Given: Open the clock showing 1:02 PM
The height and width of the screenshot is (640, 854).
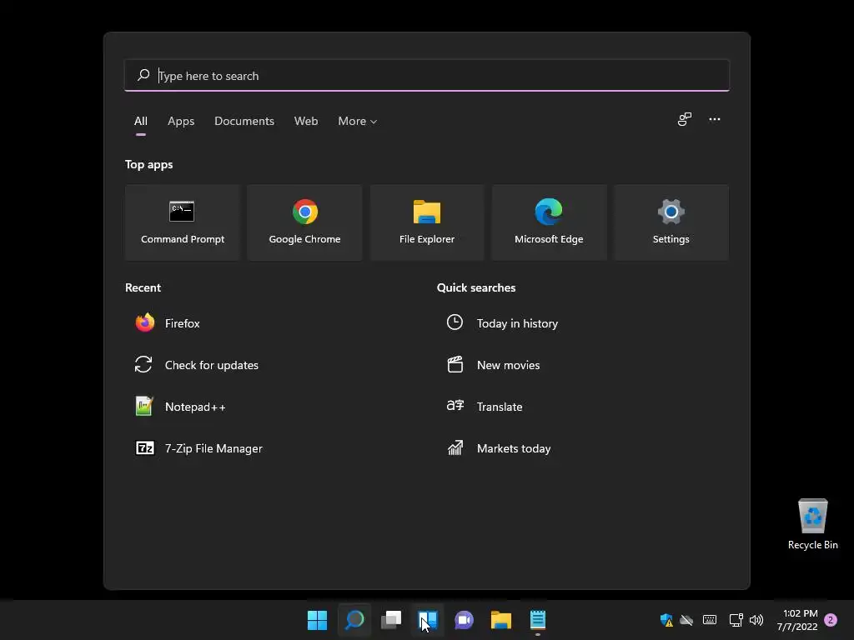Looking at the screenshot, I should point(798,620).
